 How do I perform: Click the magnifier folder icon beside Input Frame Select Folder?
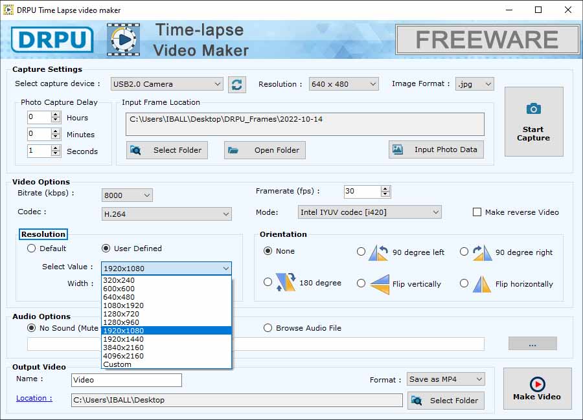135,150
